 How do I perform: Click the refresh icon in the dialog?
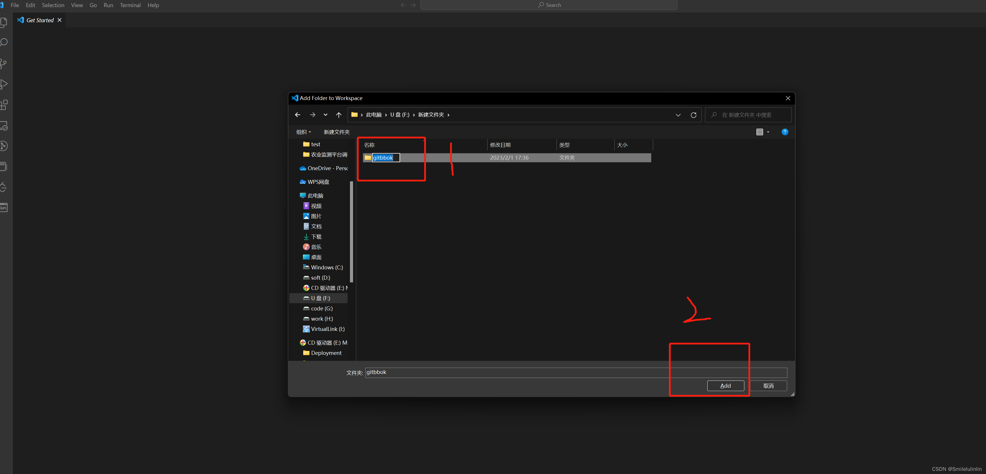point(694,115)
